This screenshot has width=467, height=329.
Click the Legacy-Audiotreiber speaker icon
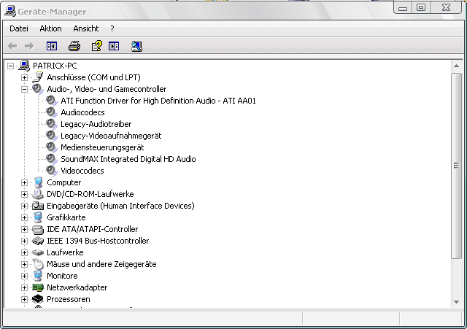[x=52, y=124]
